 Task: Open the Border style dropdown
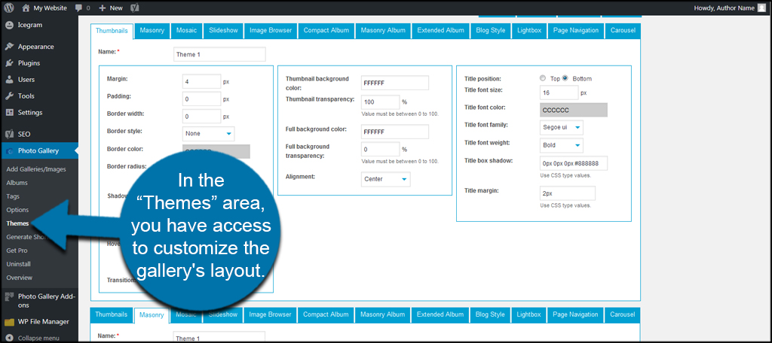209,134
